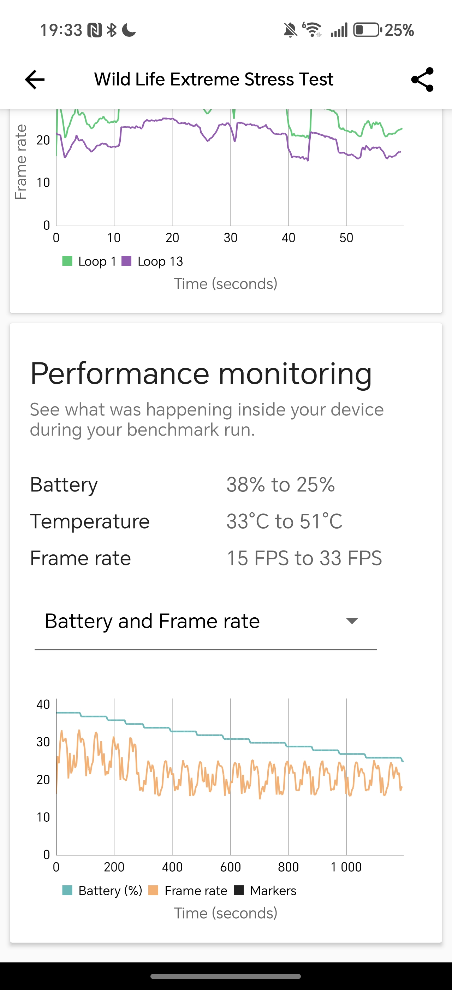Open the Battery and Frame rate dropdown

coord(206,622)
